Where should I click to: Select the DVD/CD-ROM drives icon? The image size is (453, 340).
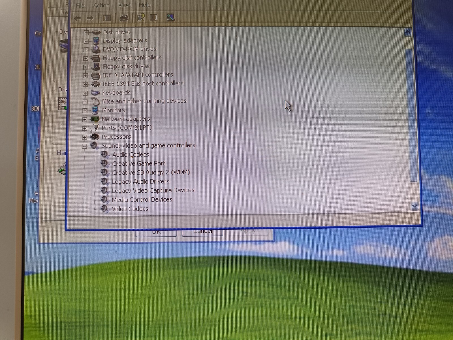coord(96,49)
